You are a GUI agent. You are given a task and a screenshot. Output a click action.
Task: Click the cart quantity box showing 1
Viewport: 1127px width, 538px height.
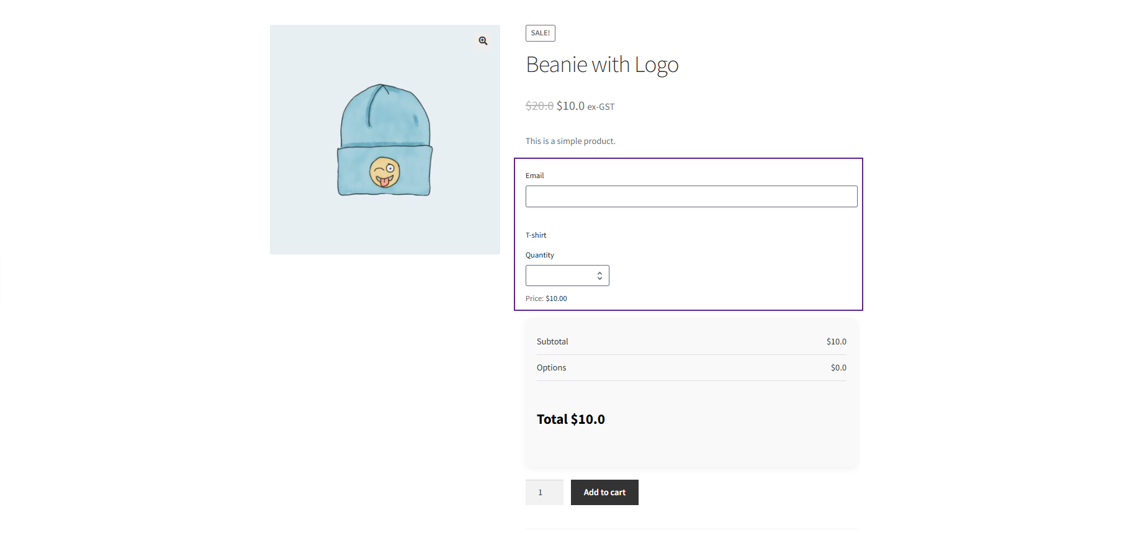pos(544,493)
